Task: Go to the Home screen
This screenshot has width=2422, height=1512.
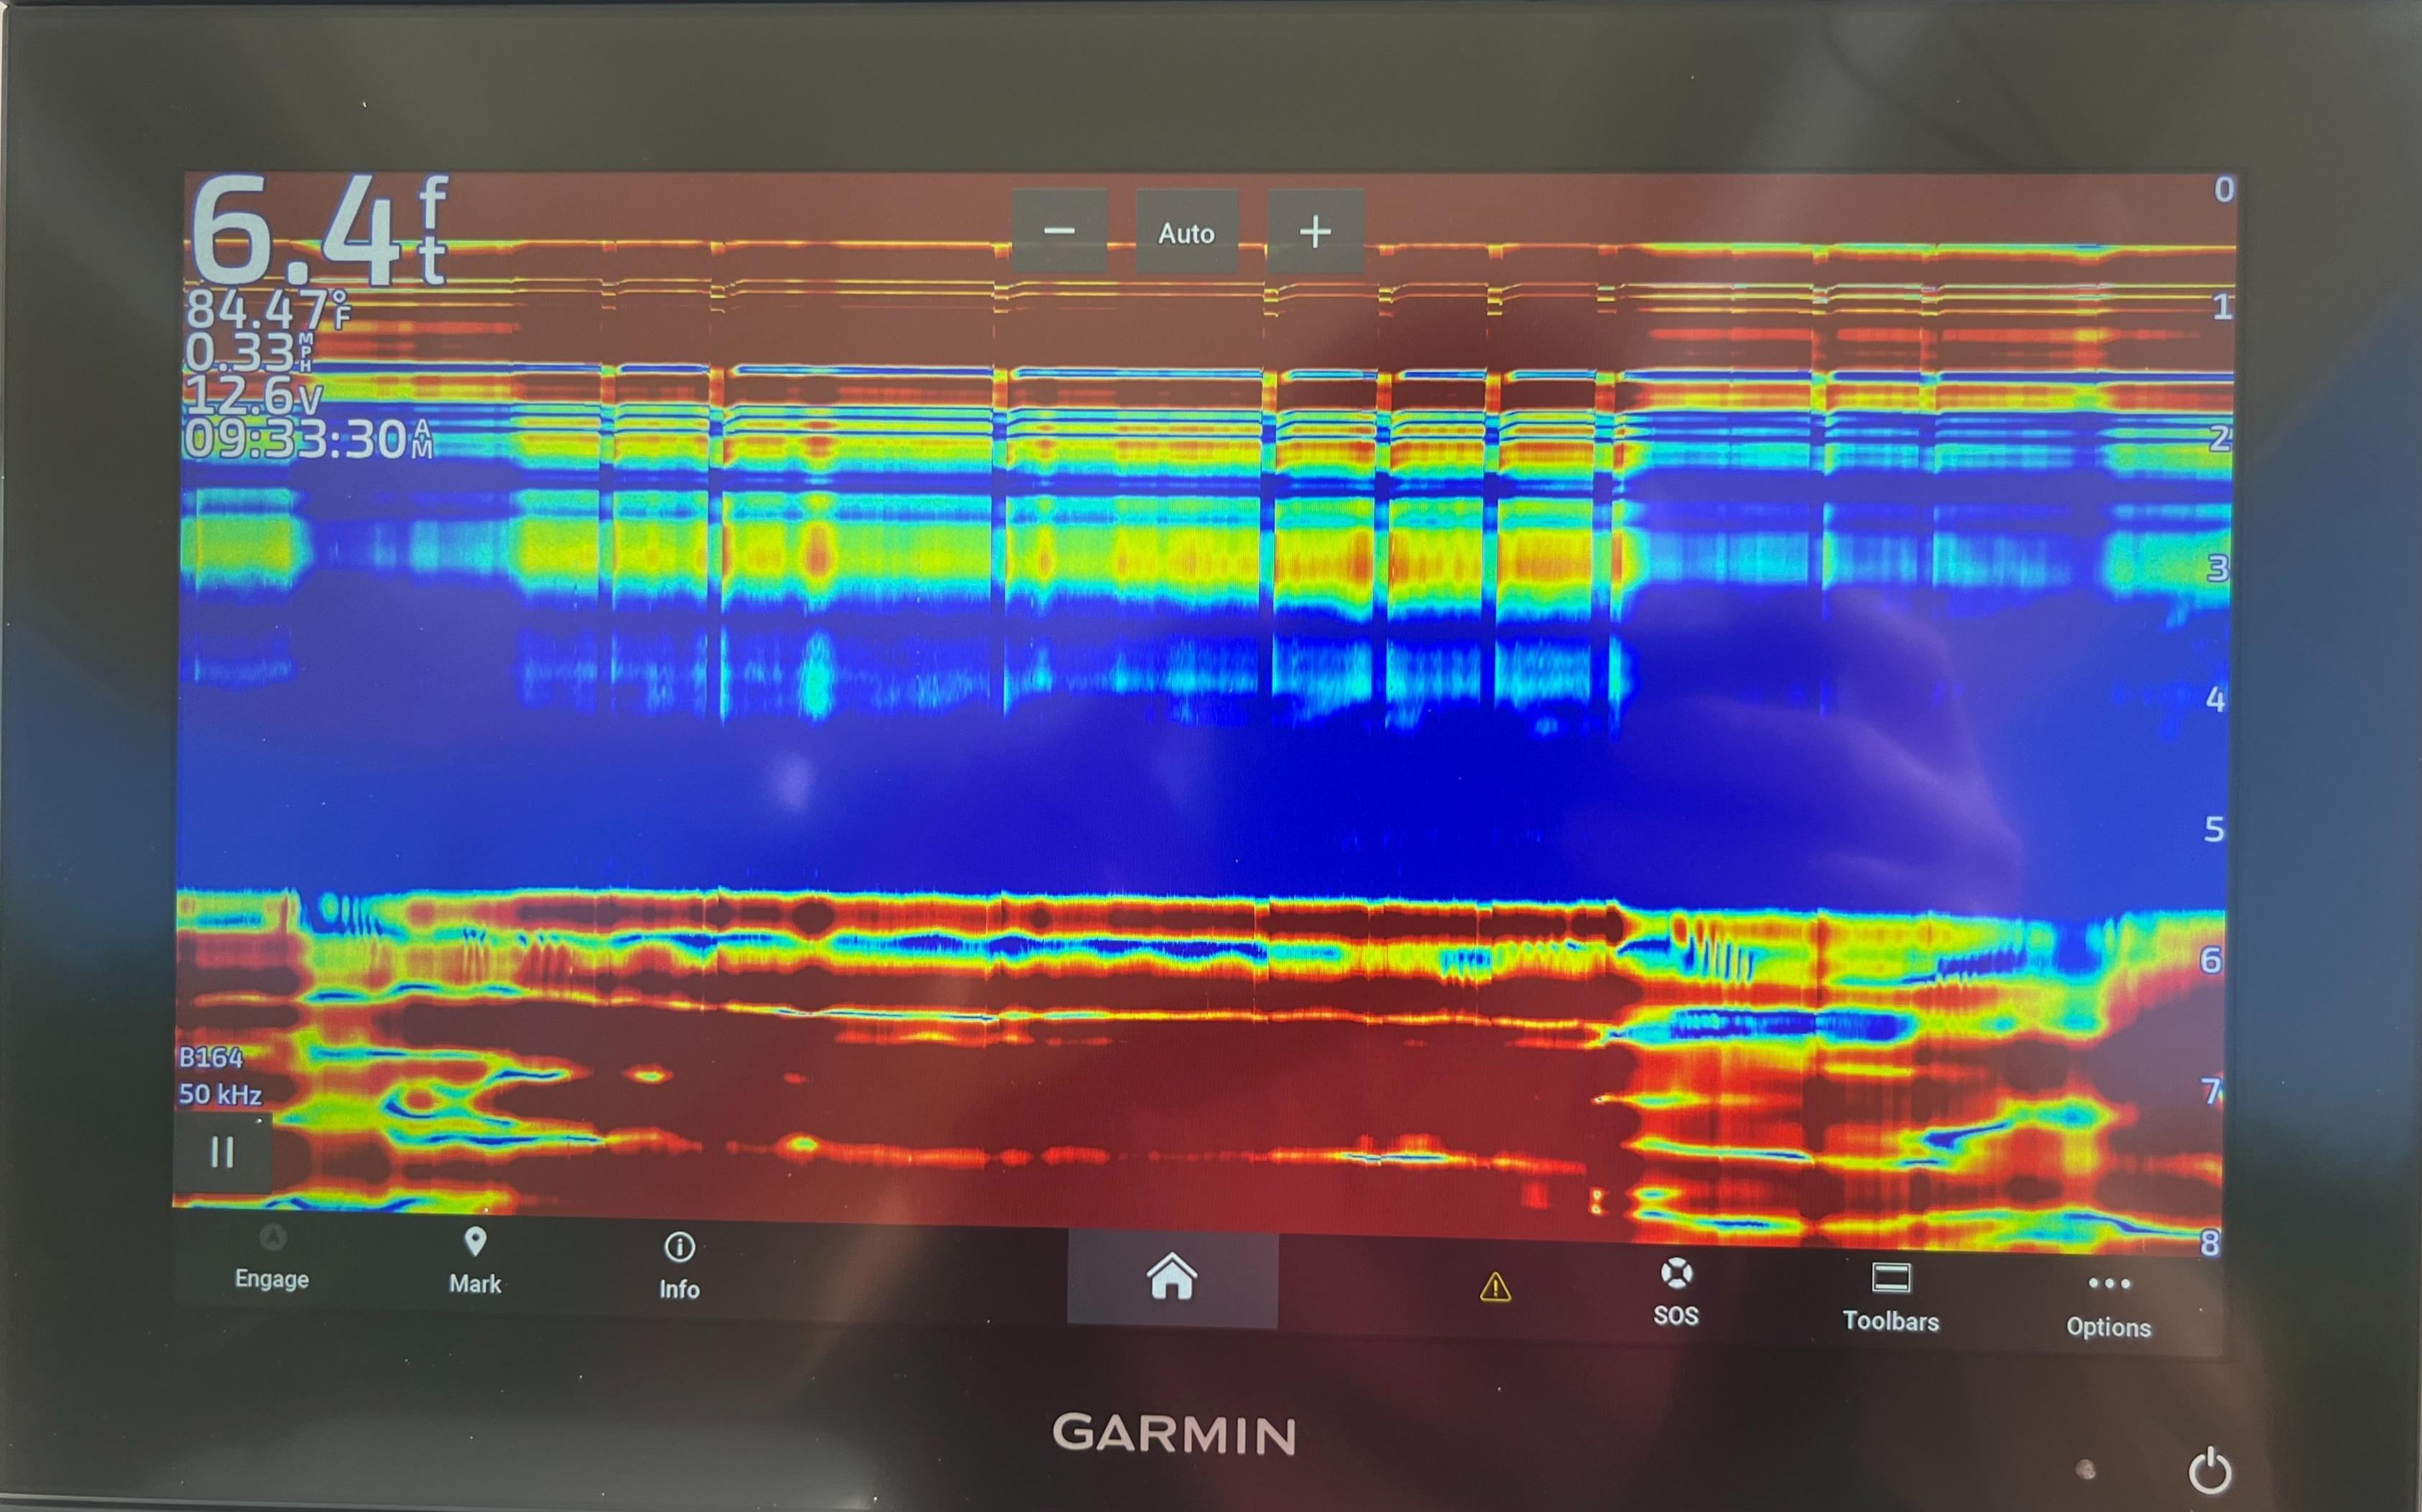Action: point(1172,1278)
